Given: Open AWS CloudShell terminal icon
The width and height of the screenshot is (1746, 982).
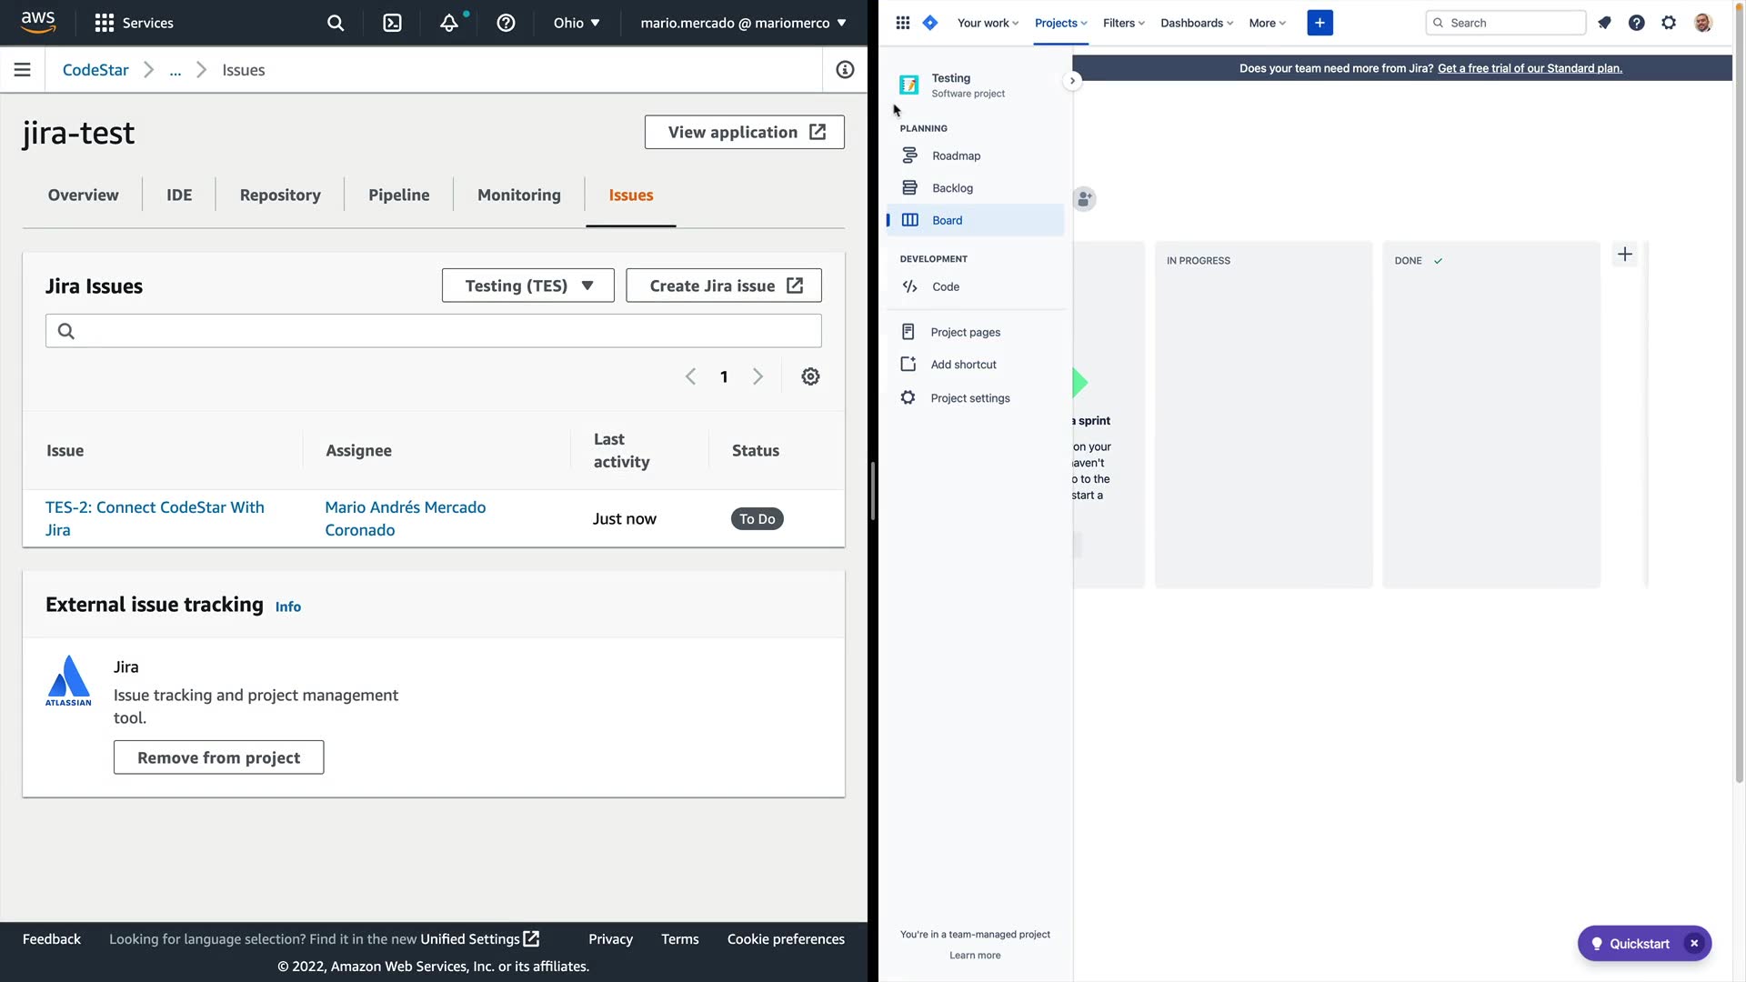Looking at the screenshot, I should [x=392, y=23].
